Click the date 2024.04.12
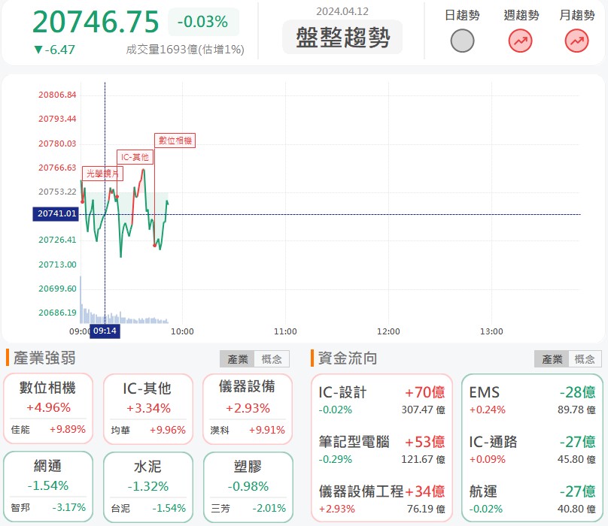Viewport: 608px width, 526px height. 342,11
